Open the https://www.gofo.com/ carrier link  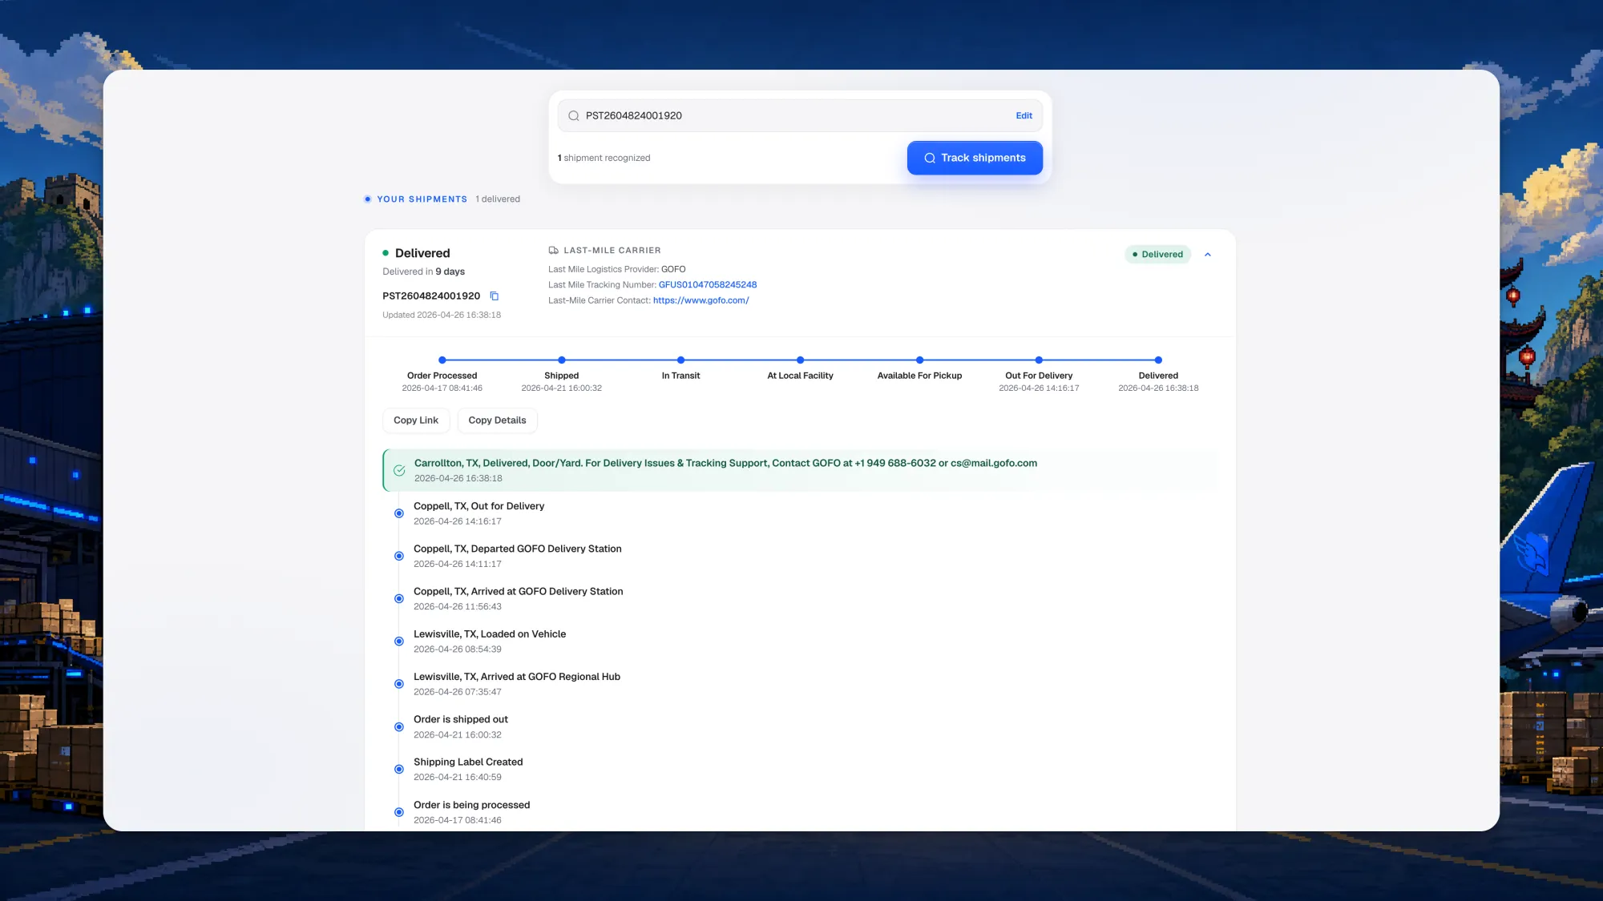[x=701, y=300]
